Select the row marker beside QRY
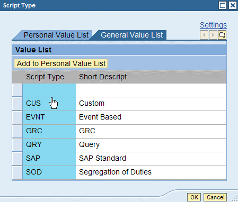238x202 pixels. pos(17,145)
